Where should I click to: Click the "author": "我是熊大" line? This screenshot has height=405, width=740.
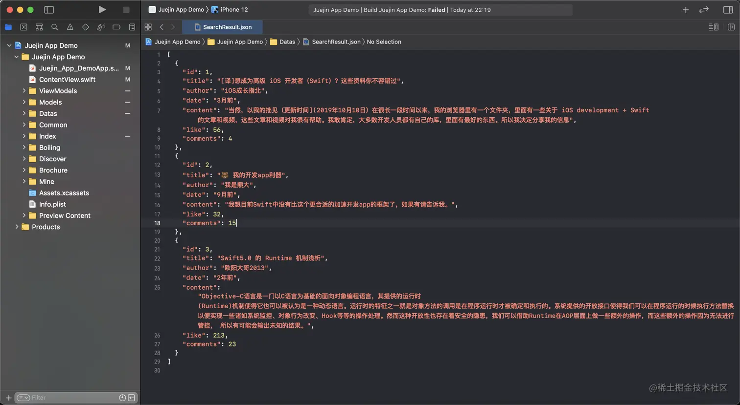coord(219,185)
